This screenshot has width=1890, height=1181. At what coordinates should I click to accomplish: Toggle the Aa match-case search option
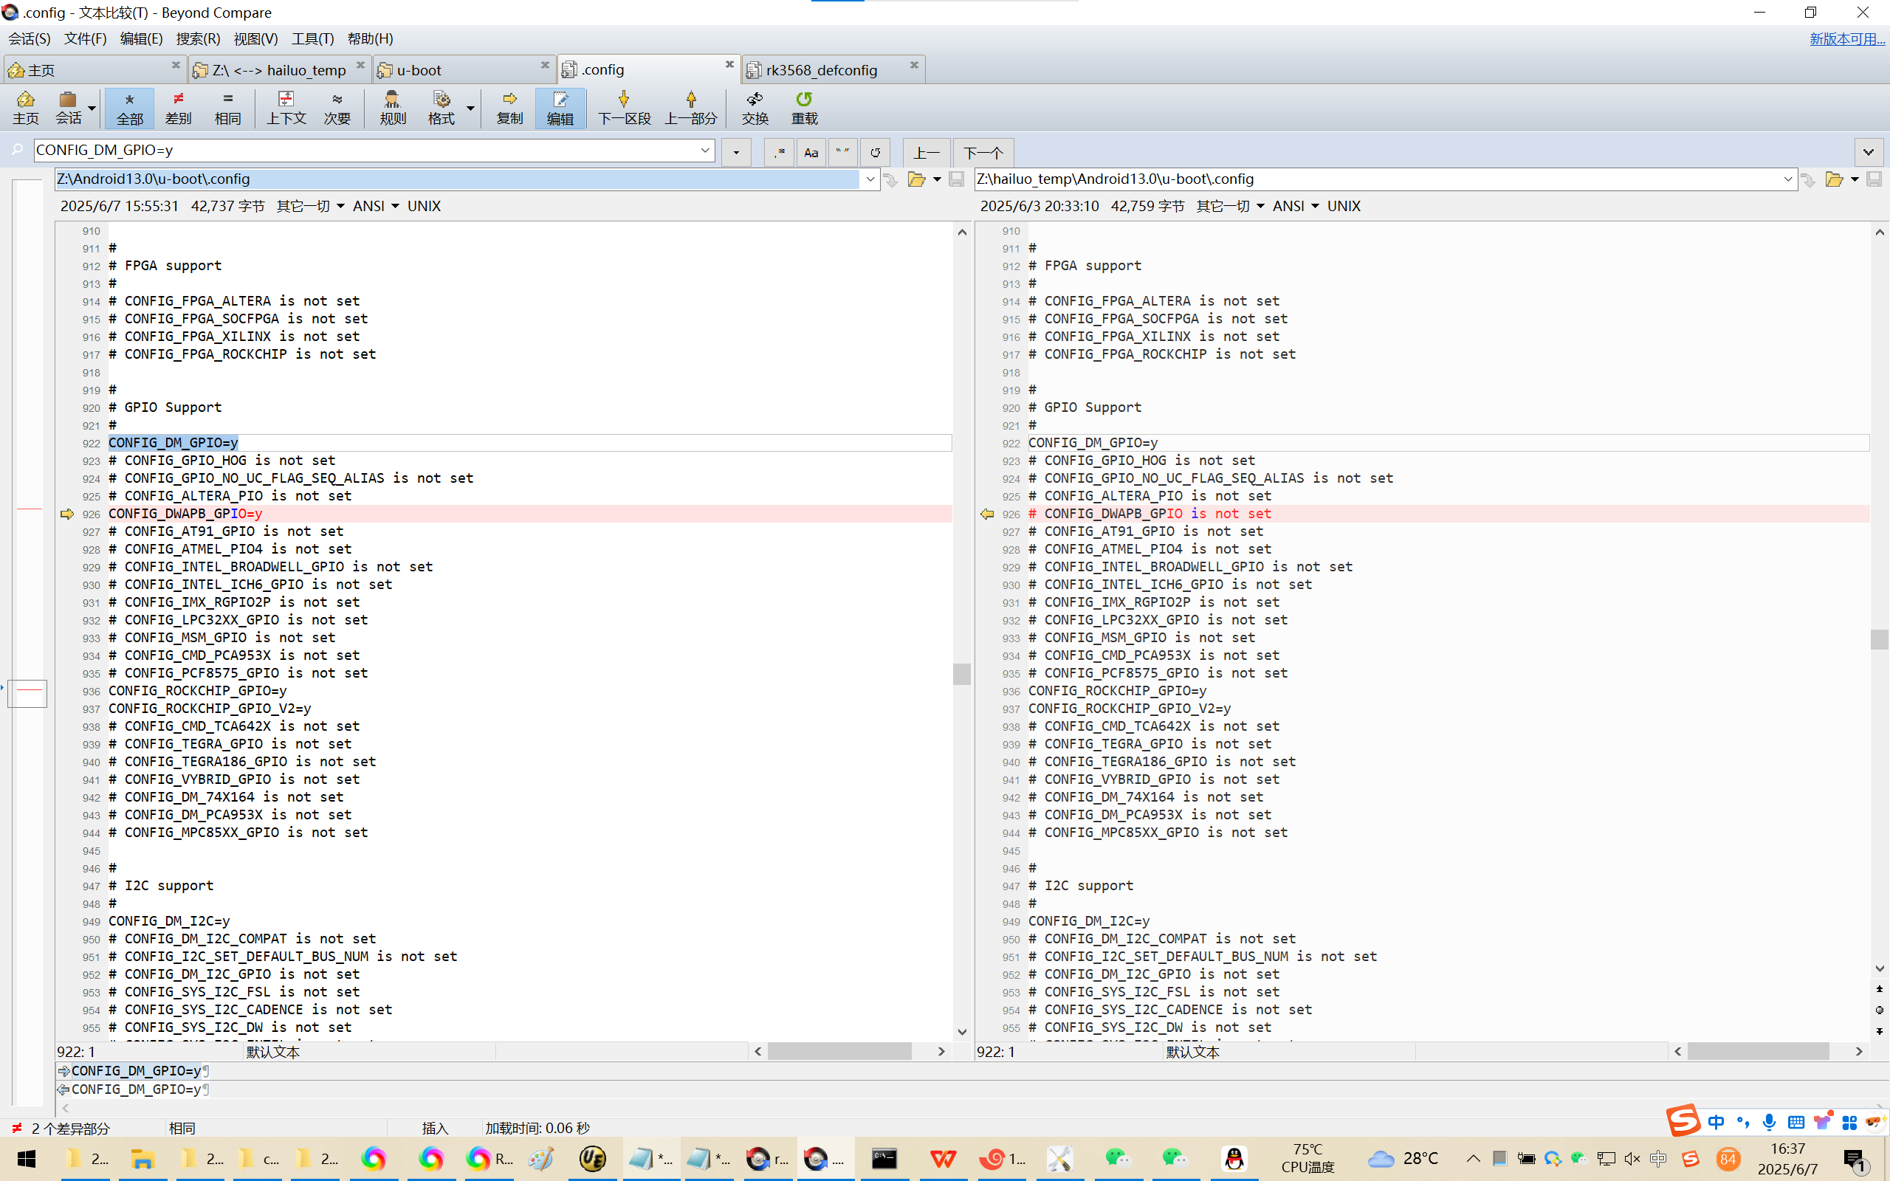[x=811, y=152]
